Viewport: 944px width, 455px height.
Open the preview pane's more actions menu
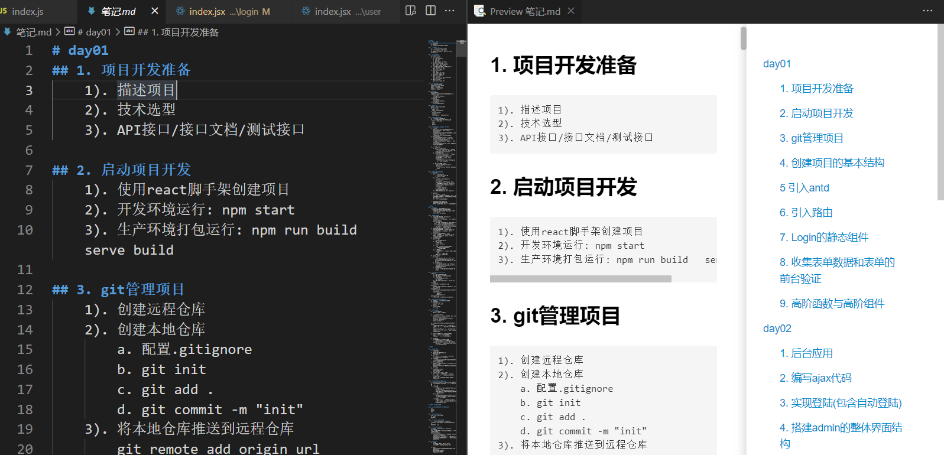(x=927, y=11)
